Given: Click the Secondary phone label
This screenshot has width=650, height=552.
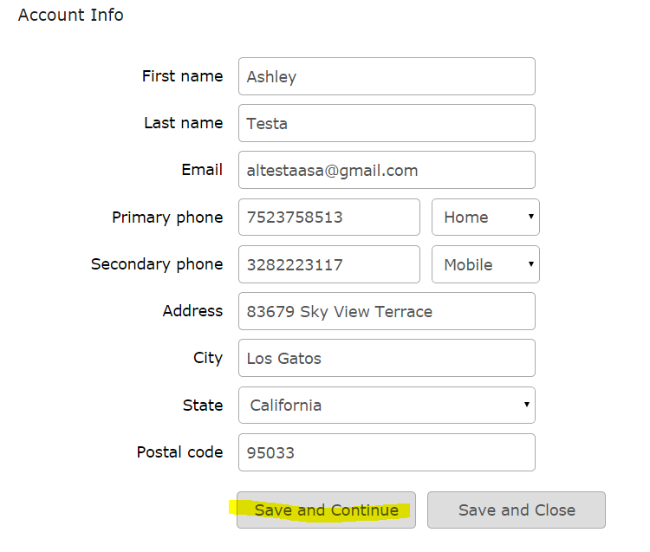Looking at the screenshot, I should point(157,264).
